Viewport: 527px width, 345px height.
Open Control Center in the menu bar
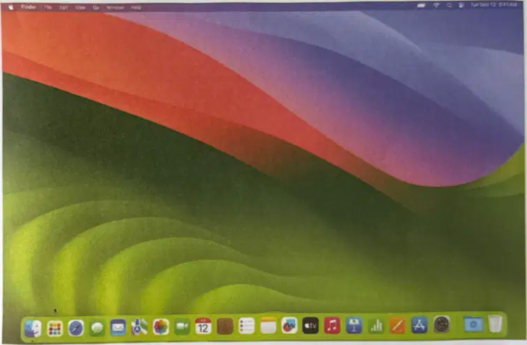461,6
